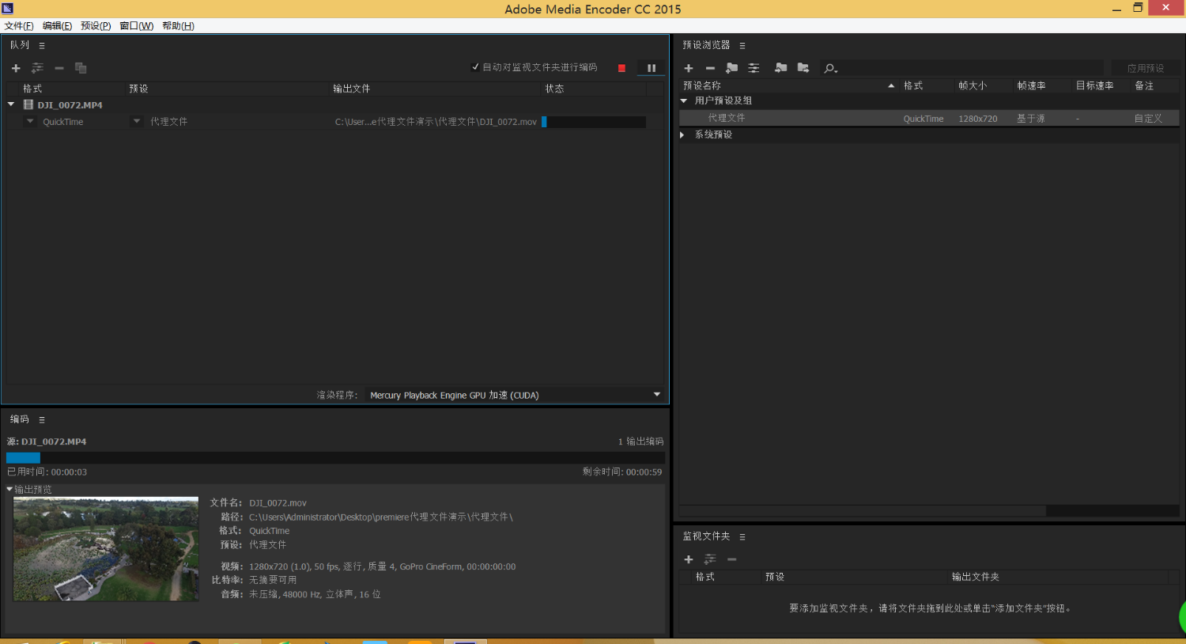Screen dimensions: 1186x644
Task: Open the 编辑(E) menu
Action: point(57,26)
